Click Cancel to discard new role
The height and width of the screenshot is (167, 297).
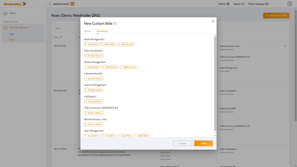182,143
